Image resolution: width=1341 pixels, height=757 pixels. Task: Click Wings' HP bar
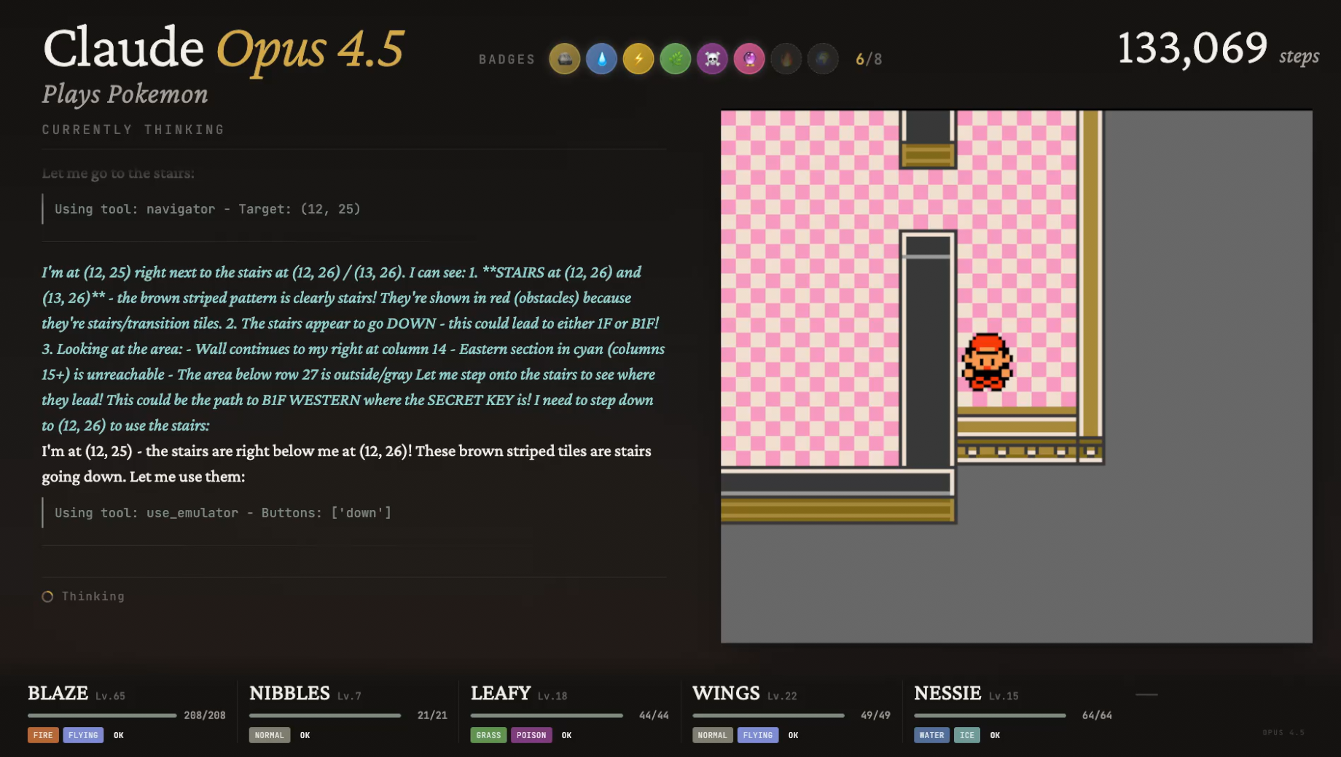[768, 715]
